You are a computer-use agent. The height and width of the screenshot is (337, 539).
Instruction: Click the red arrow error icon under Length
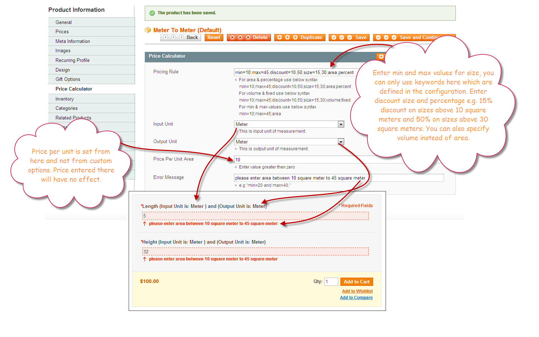click(145, 224)
